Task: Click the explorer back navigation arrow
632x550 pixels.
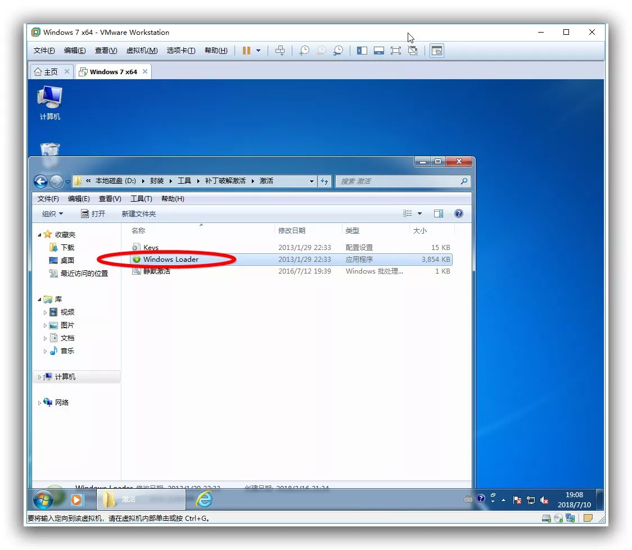Action: click(x=40, y=181)
